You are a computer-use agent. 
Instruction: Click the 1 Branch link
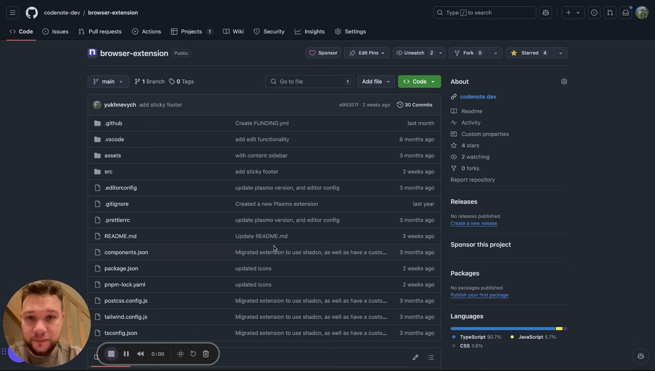(149, 81)
